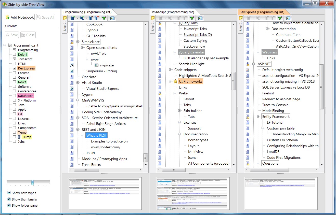Click the thumbnail size slider handle

click(x=32, y=182)
